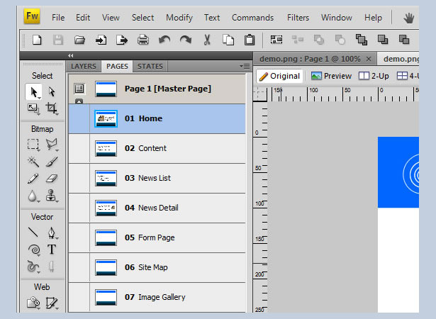Viewport: 436px width, 319px height.
Task: Click the 02 Content page thumbnail
Action: [106, 149]
